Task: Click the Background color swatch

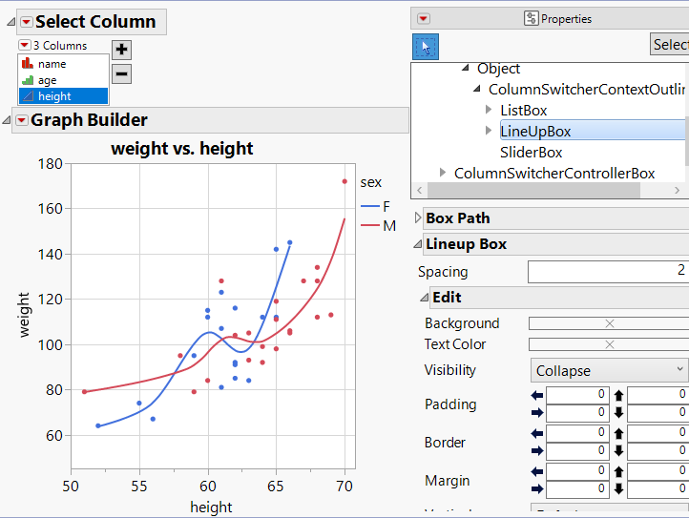Action: coord(609,323)
